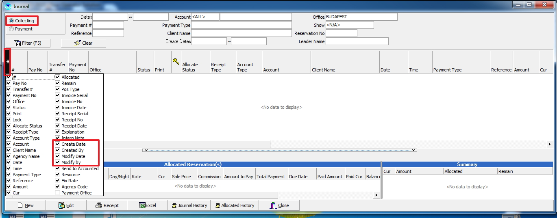
Task: Click the Clear brush button
Action: click(83, 43)
